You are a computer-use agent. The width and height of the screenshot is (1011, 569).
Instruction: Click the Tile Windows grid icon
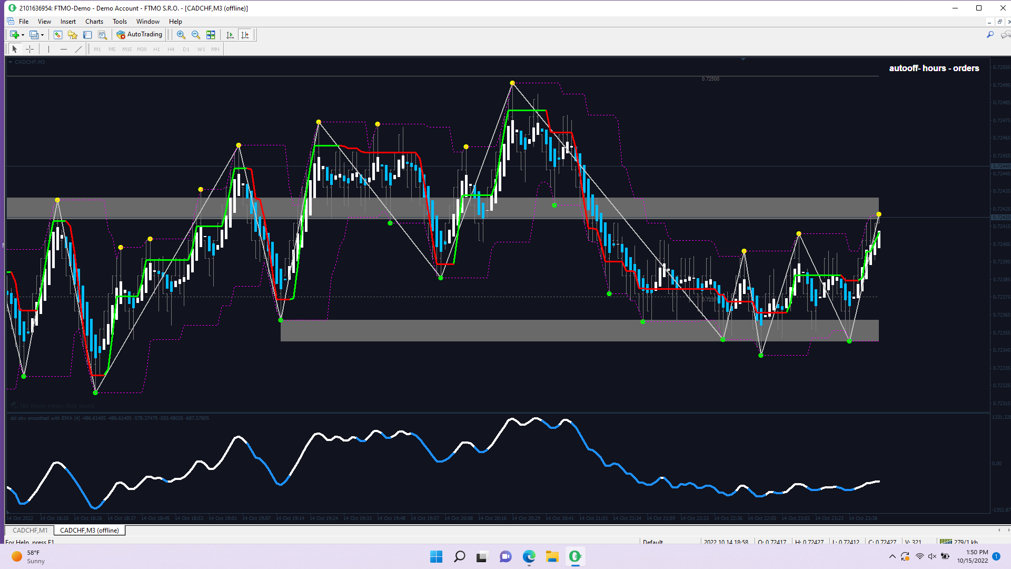(211, 35)
